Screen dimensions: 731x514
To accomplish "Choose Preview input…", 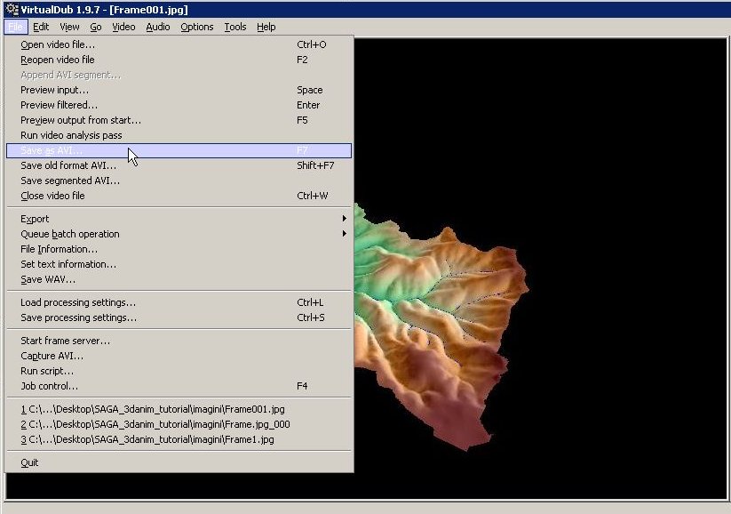I will [179, 90].
